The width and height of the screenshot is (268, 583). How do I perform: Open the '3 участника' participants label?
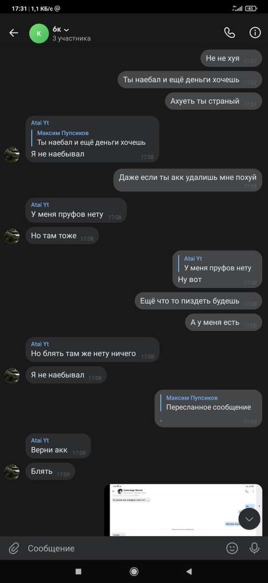tap(72, 38)
